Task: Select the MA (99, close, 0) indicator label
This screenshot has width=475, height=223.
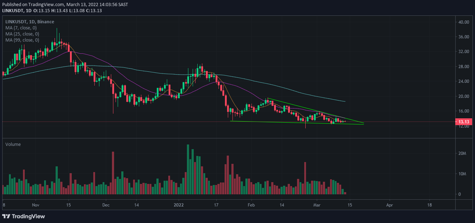Action: (x=22, y=40)
